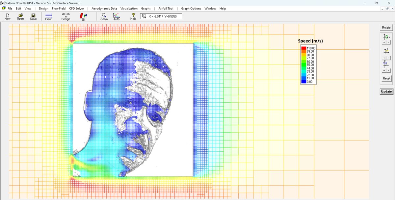
Task: Save the project using the Save icon
Action: pyautogui.click(x=33, y=16)
